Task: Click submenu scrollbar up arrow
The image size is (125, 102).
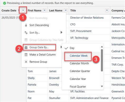Action: pos(102,47)
